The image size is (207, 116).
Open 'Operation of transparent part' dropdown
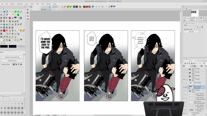(x=13, y=57)
